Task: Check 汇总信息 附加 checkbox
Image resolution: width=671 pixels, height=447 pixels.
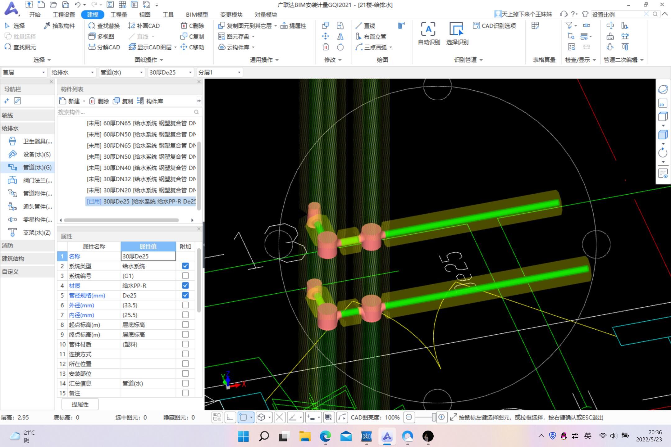Action: point(185,384)
